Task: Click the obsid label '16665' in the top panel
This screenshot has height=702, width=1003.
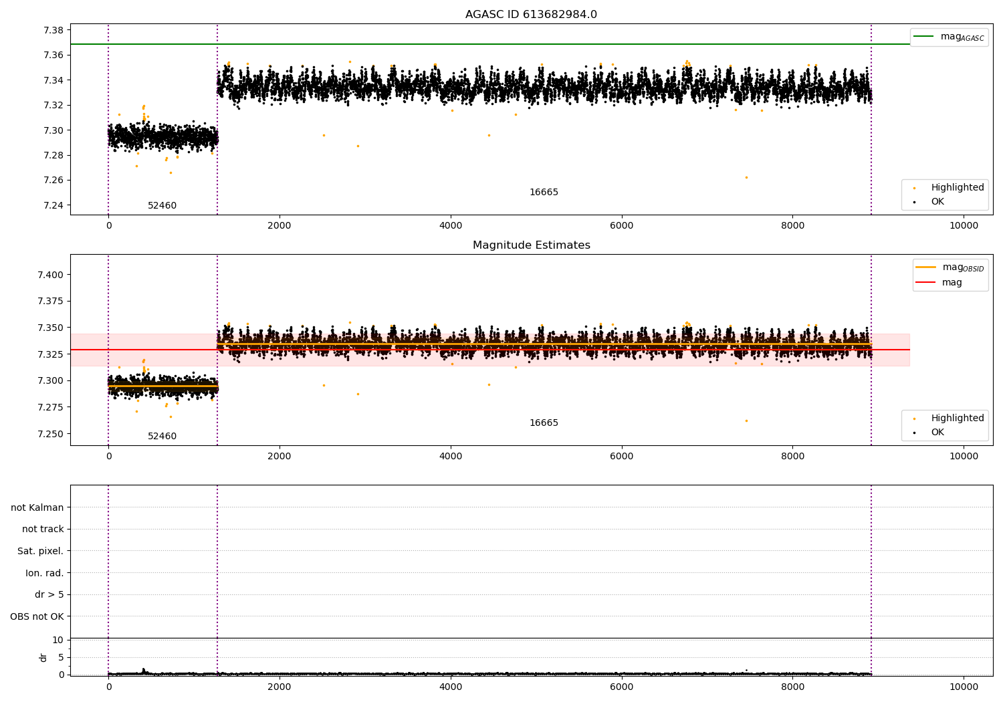Action: click(544, 192)
